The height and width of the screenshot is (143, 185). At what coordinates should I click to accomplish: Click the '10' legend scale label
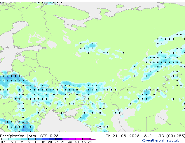pos(36,142)
